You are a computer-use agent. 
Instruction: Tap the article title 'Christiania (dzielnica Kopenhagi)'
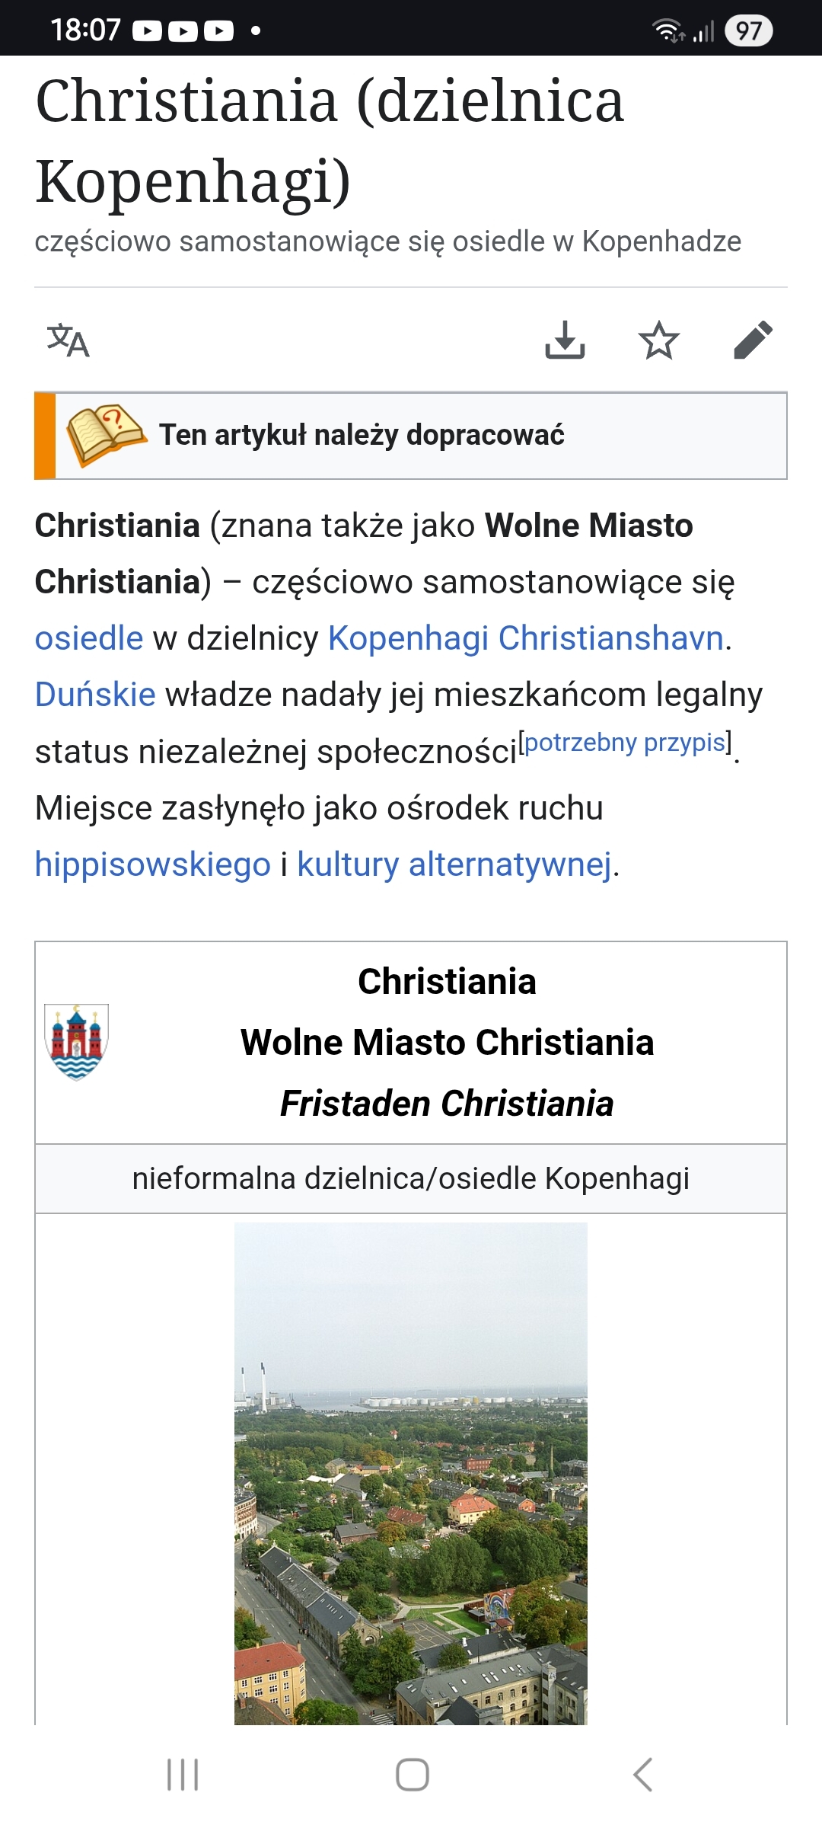[x=330, y=141]
